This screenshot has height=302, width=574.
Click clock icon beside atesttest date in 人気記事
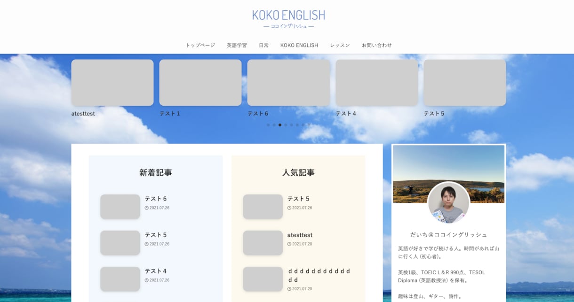(x=289, y=244)
